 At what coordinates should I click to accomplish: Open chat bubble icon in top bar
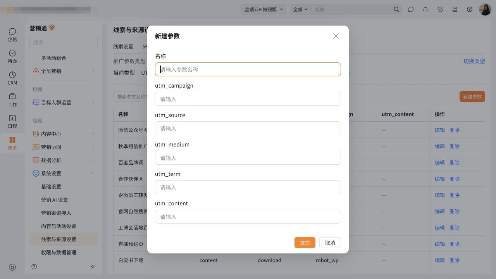tap(411, 9)
